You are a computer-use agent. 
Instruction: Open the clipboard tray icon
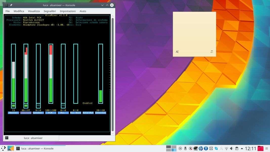237,148
